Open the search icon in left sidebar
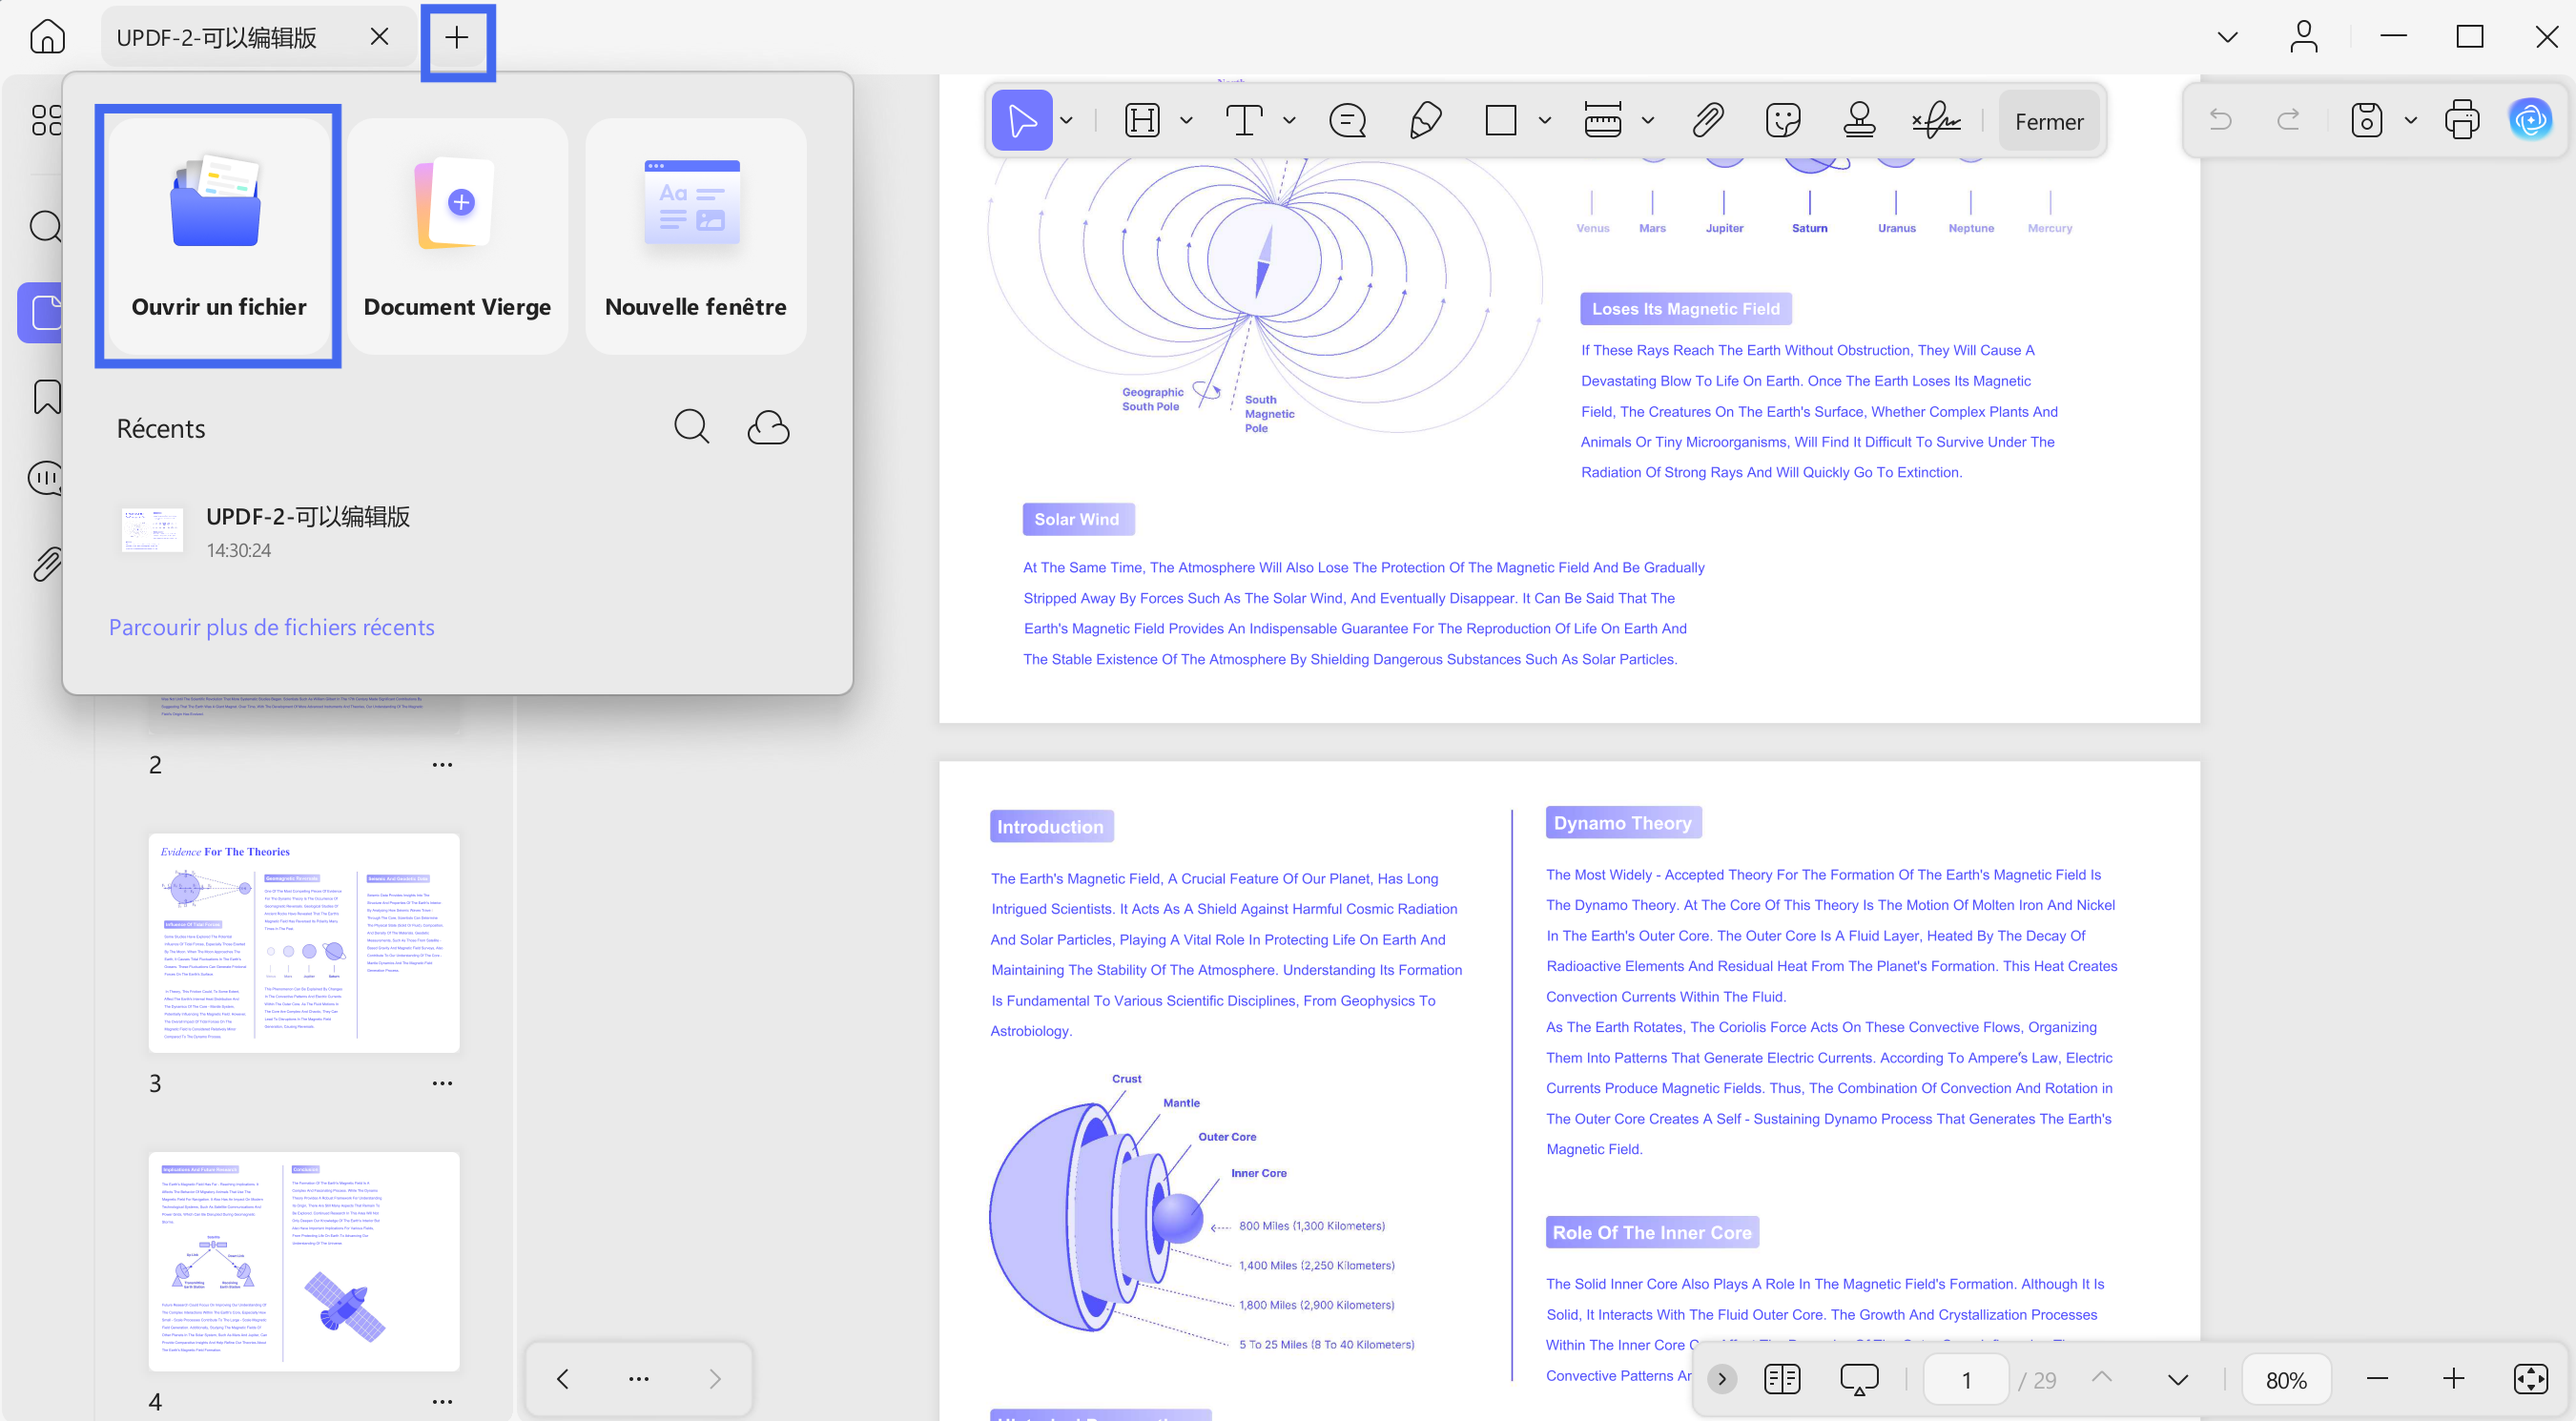 point(45,226)
